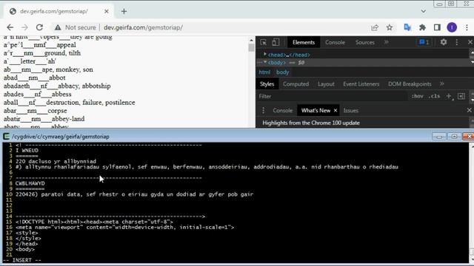The image size is (474, 266).
Task: Open the Chrome profile avatar
Action: coord(452,27)
